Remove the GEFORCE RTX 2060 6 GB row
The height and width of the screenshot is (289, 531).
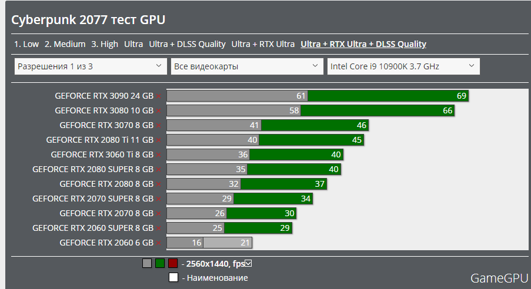pyautogui.click(x=158, y=243)
